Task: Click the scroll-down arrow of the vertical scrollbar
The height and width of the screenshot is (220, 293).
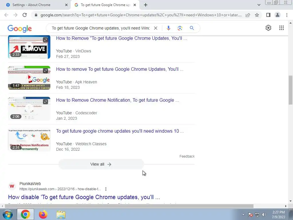Action: [290, 201]
